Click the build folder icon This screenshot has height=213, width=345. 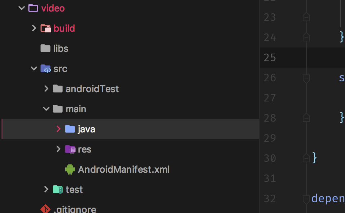click(46, 28)
